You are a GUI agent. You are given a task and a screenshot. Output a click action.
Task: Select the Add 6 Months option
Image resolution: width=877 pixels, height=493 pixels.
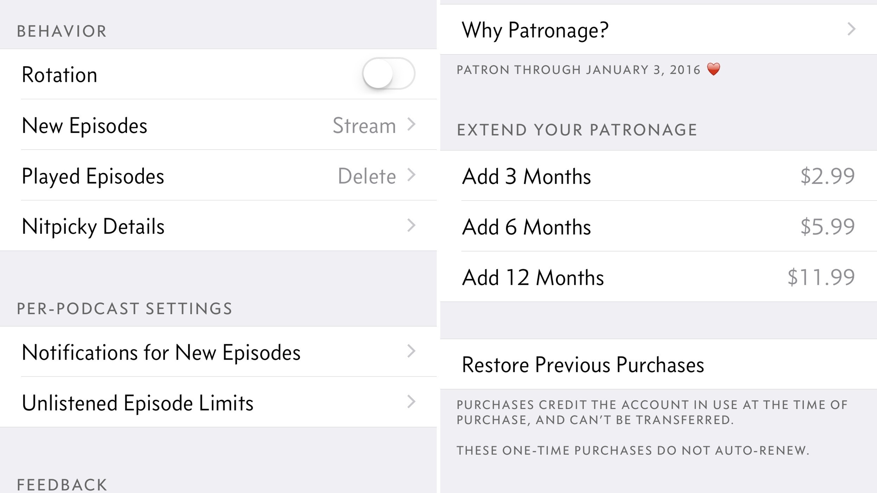click(658, 227)
